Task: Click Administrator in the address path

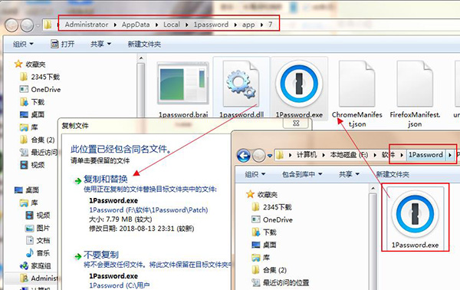Action: pos(87,25)
